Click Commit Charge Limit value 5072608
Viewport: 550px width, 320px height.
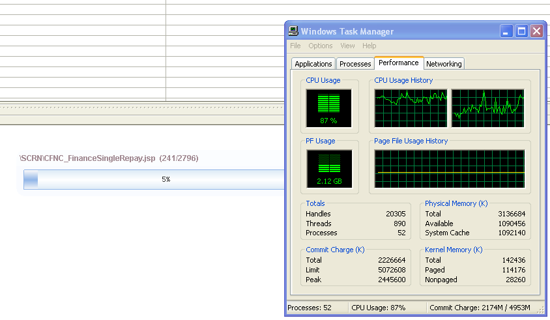tap(392, 270)
